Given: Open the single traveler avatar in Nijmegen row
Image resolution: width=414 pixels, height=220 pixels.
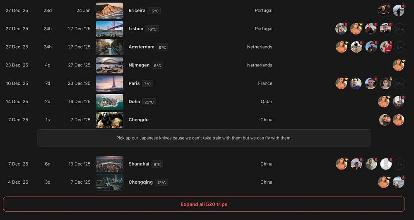Looking at the screenshot, I should (x=398, y=65).
